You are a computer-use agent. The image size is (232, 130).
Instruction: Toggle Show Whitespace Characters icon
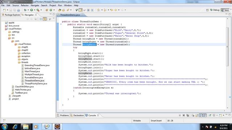click(x=92, y=10)
